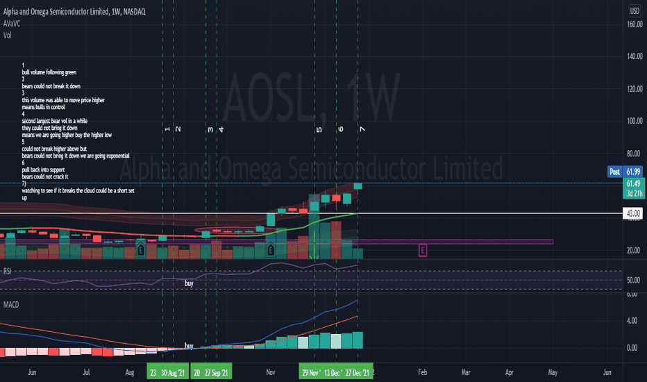This screenshot has width=647, height=382.
Task: Click the 160.00 price axis value
Action: tap(635, 24)
